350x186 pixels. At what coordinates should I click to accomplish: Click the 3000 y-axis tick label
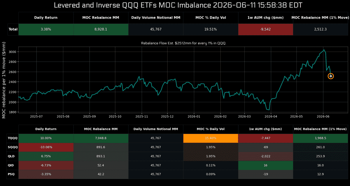(x=13, y=52)
